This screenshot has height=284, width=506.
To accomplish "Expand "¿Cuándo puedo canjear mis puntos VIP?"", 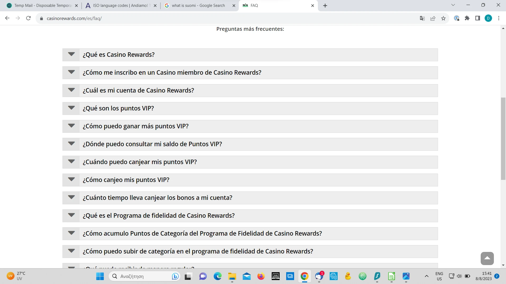I will click(250, 162).
